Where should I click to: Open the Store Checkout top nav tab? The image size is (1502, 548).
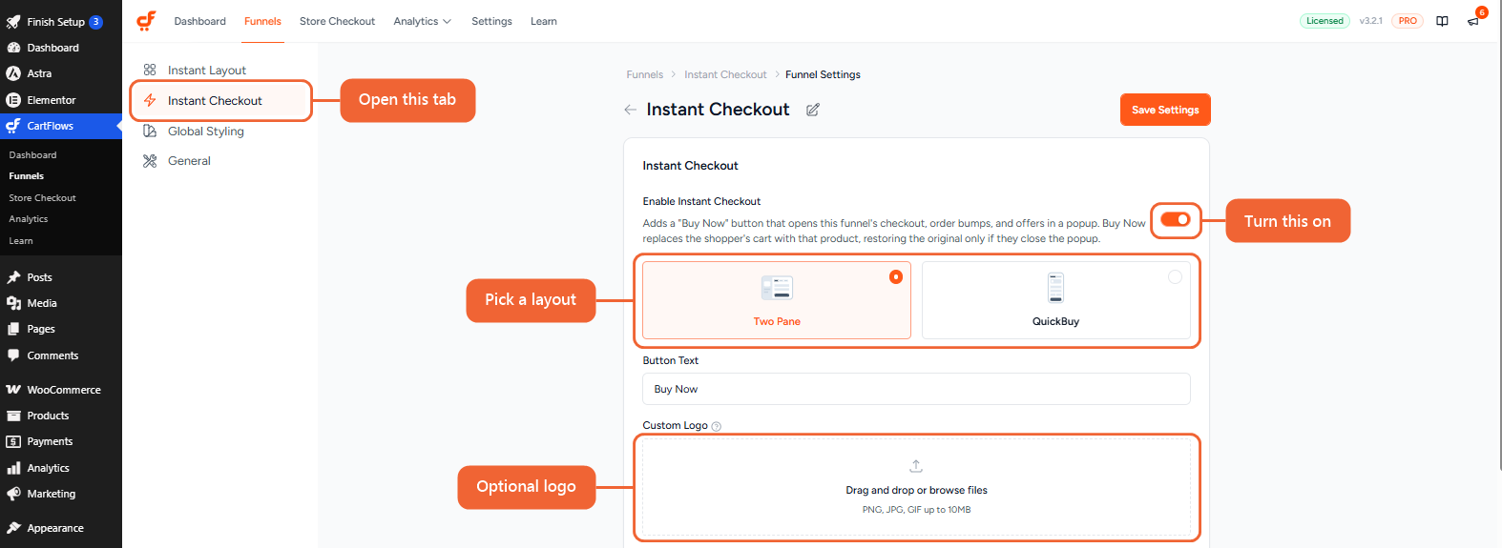[337, 21]
